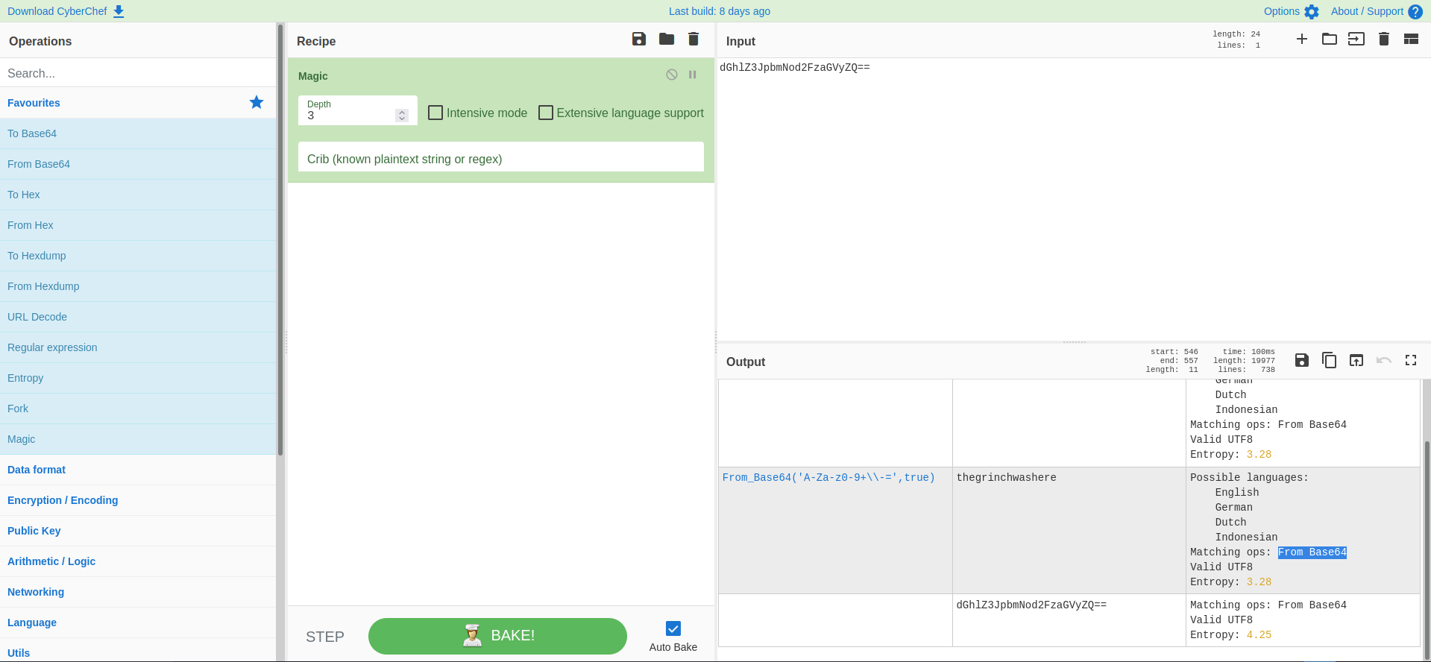Open About / Support

[x=1376, y=11]
